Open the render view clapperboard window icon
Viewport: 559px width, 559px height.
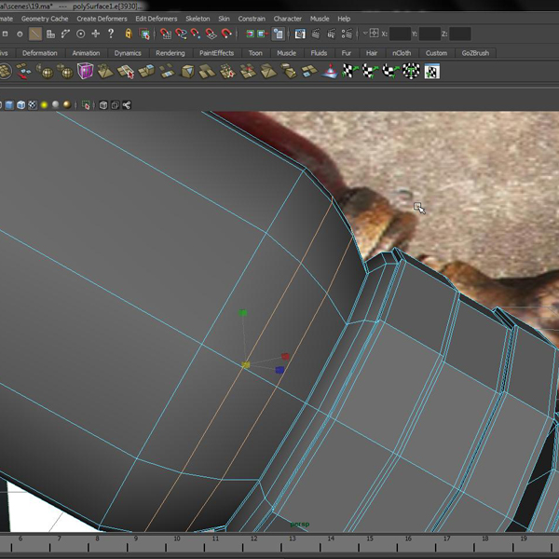point(300,34)
